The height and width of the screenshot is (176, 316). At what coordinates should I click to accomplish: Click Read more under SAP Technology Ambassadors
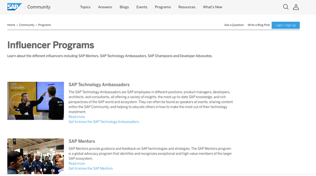(77, 117)
